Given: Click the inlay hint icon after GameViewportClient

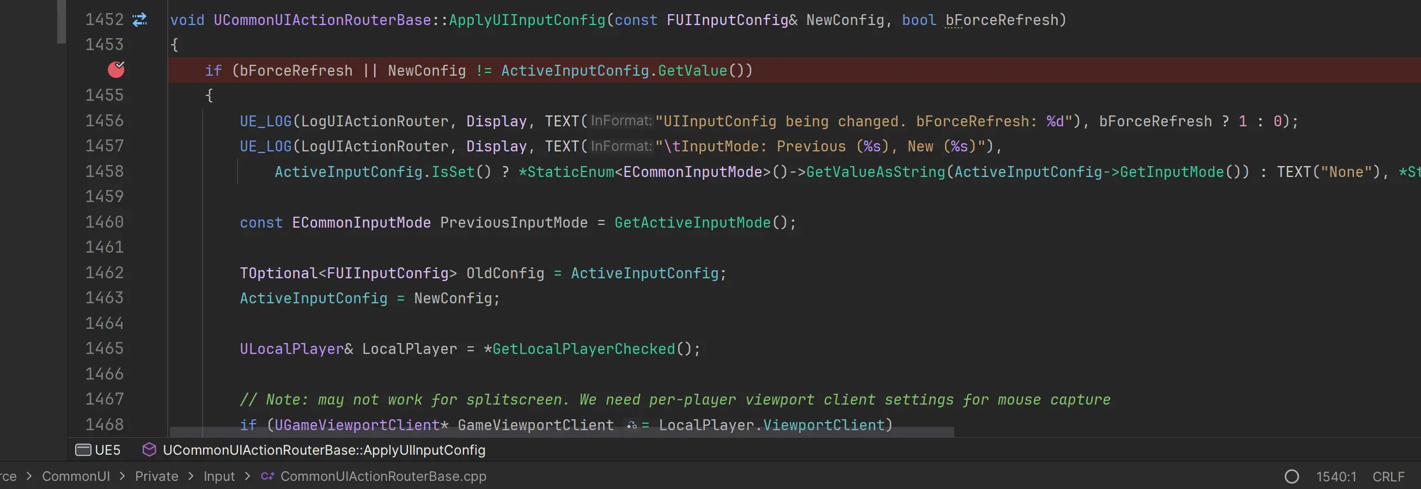Looking at the screenshot, I should pos(632,426).
